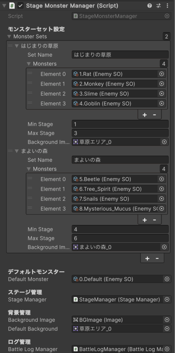Collapse the Stage Monster Manager component foldout

[x=4, y=6]
